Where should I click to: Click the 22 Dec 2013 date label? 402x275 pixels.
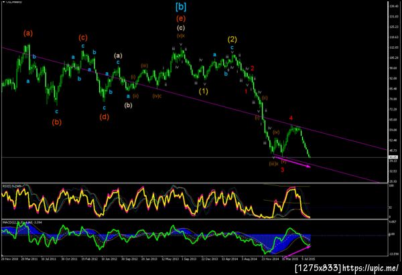click(210, 259)
